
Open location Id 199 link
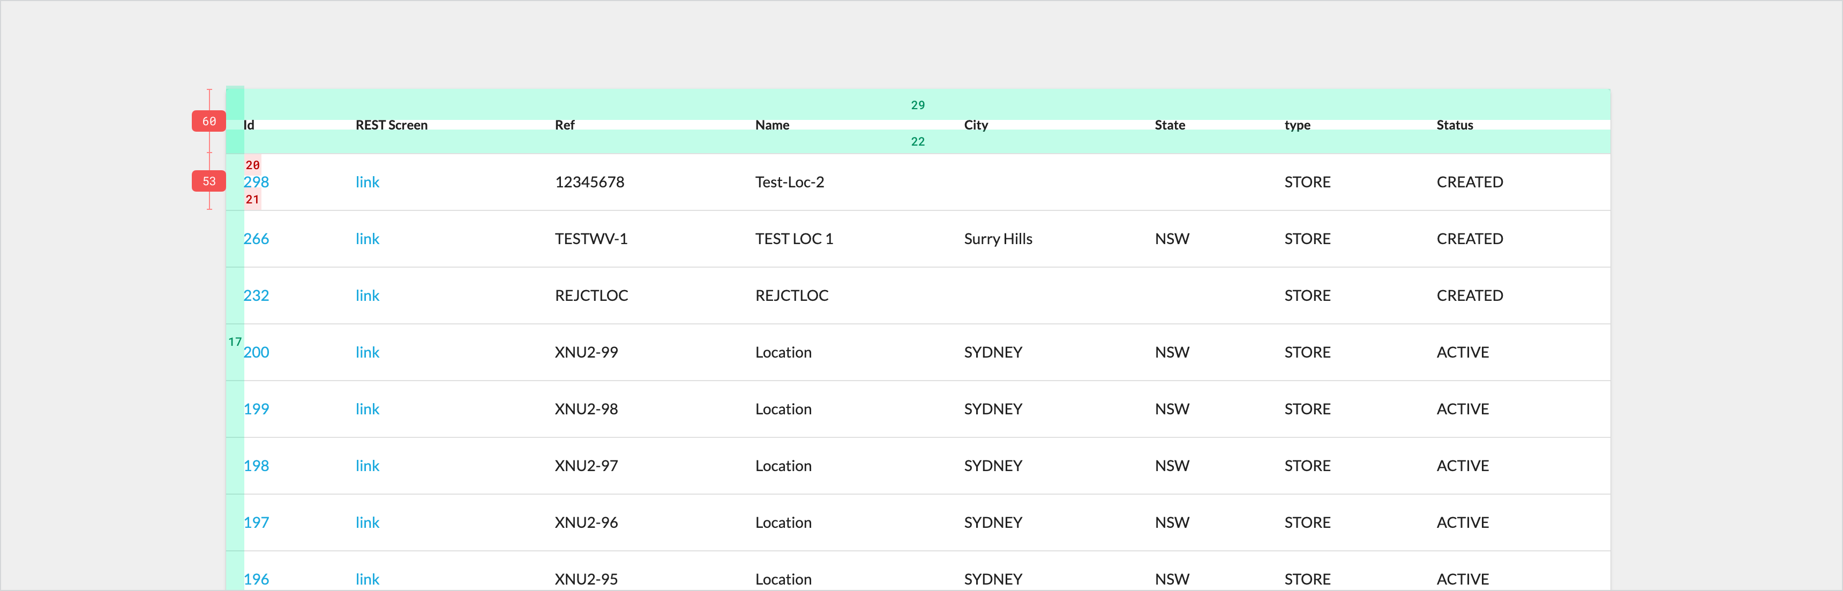(x=256, y=410)
